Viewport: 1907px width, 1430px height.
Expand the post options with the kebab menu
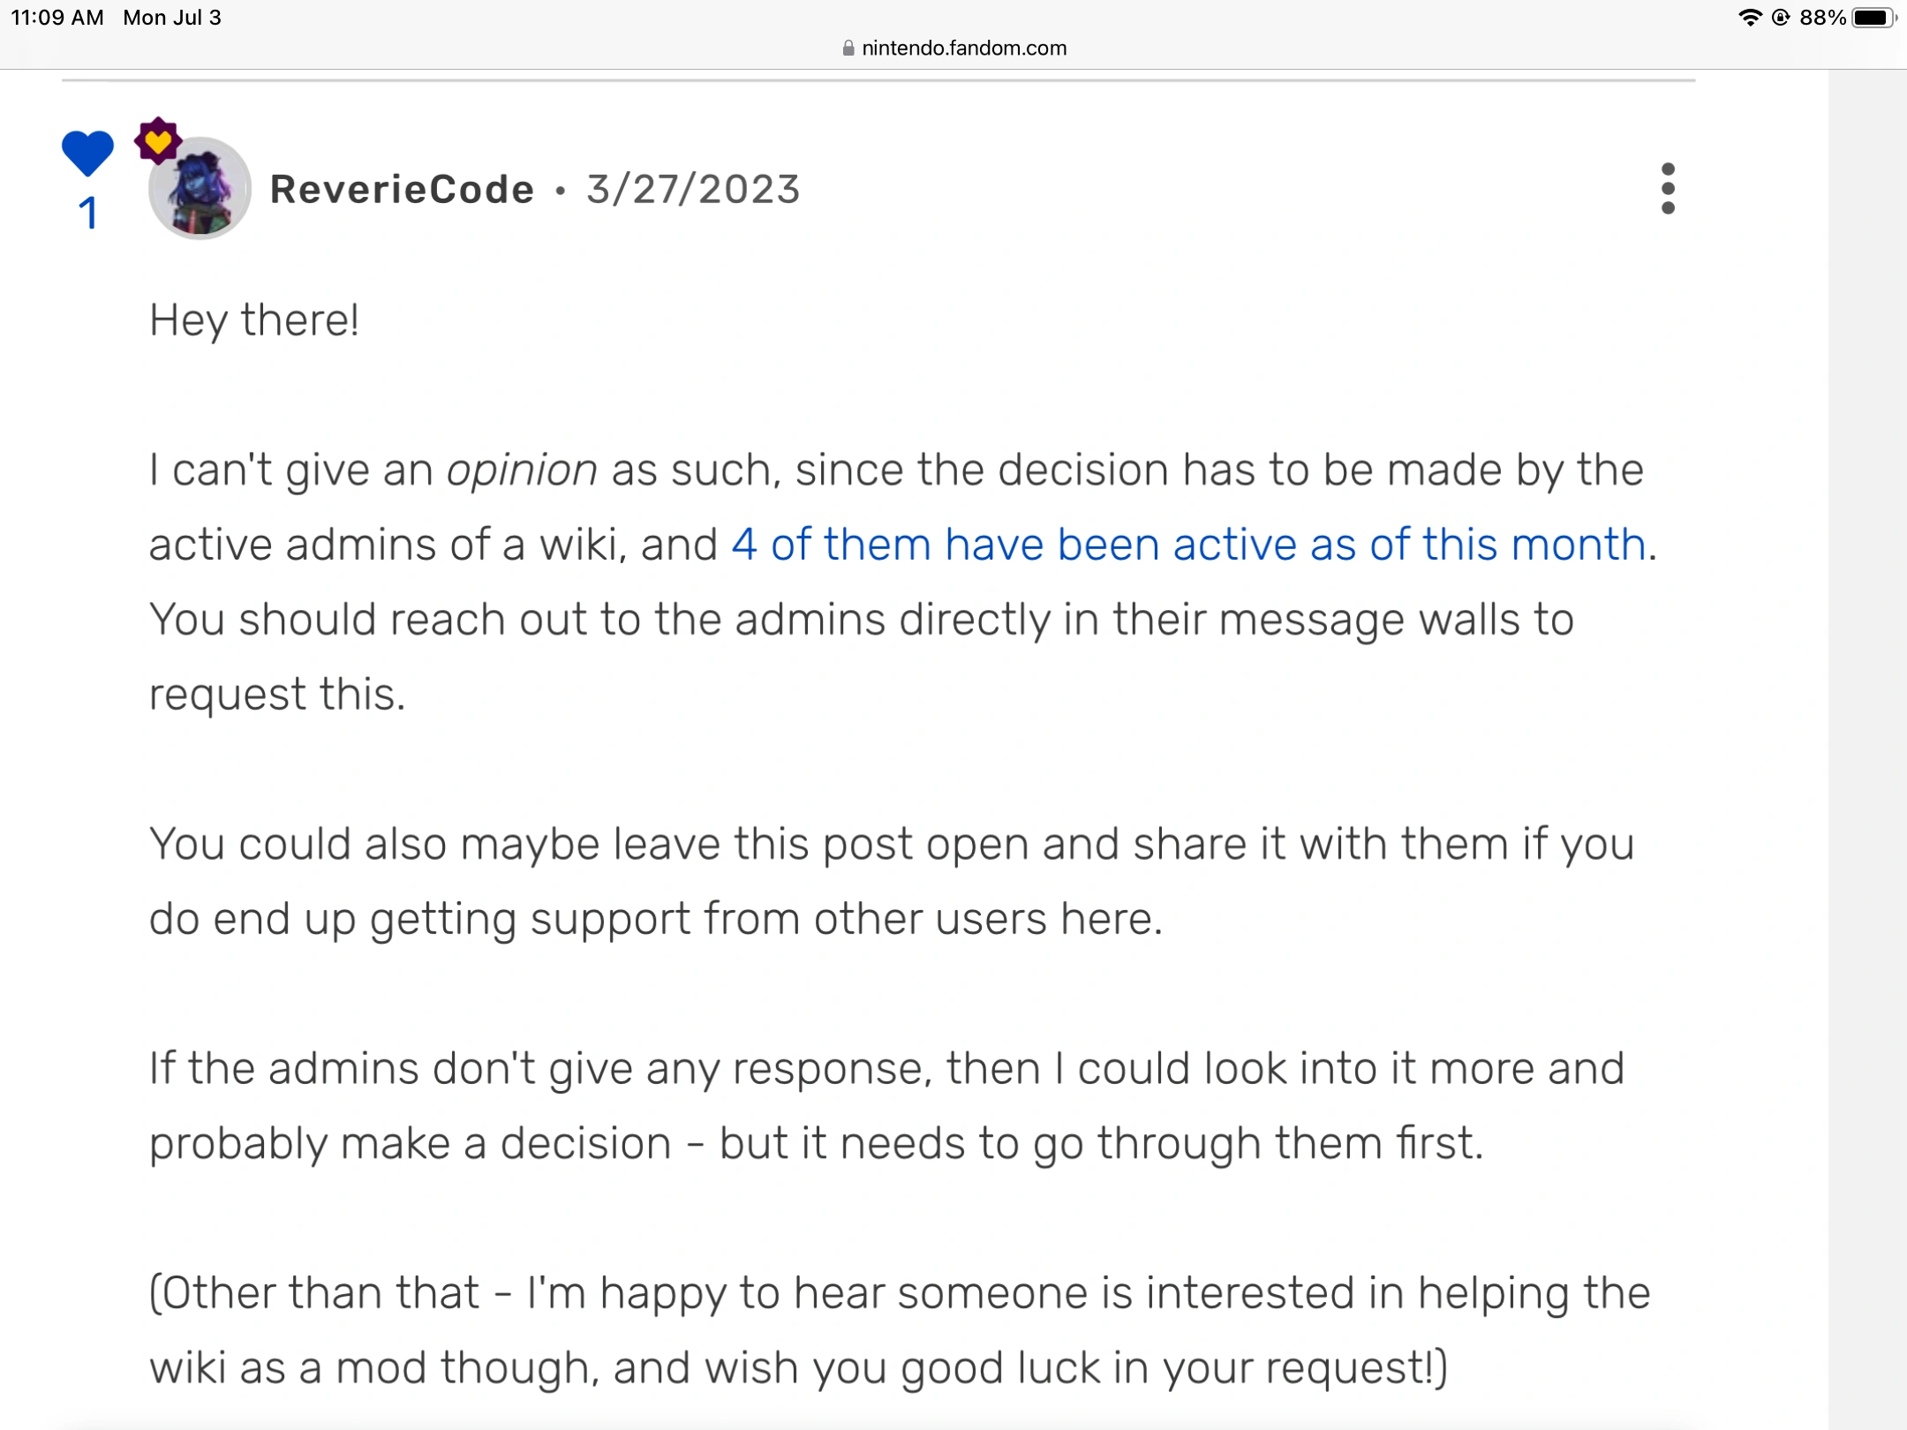click(1667, 188)
